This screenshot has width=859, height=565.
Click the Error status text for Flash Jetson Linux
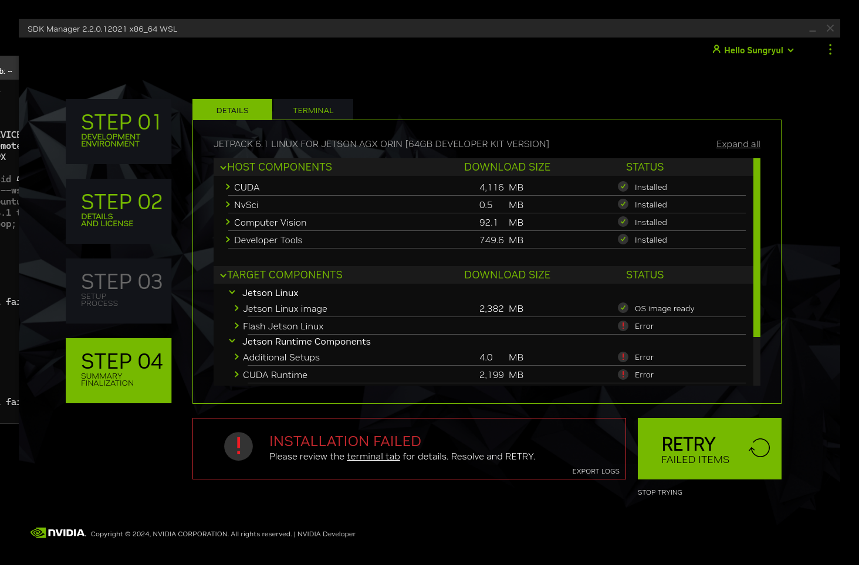tap(644, 326)
